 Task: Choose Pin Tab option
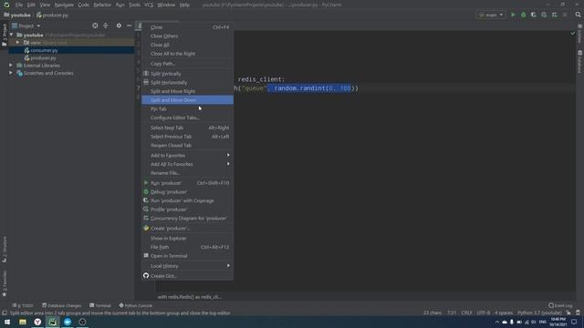click(187, 109)
